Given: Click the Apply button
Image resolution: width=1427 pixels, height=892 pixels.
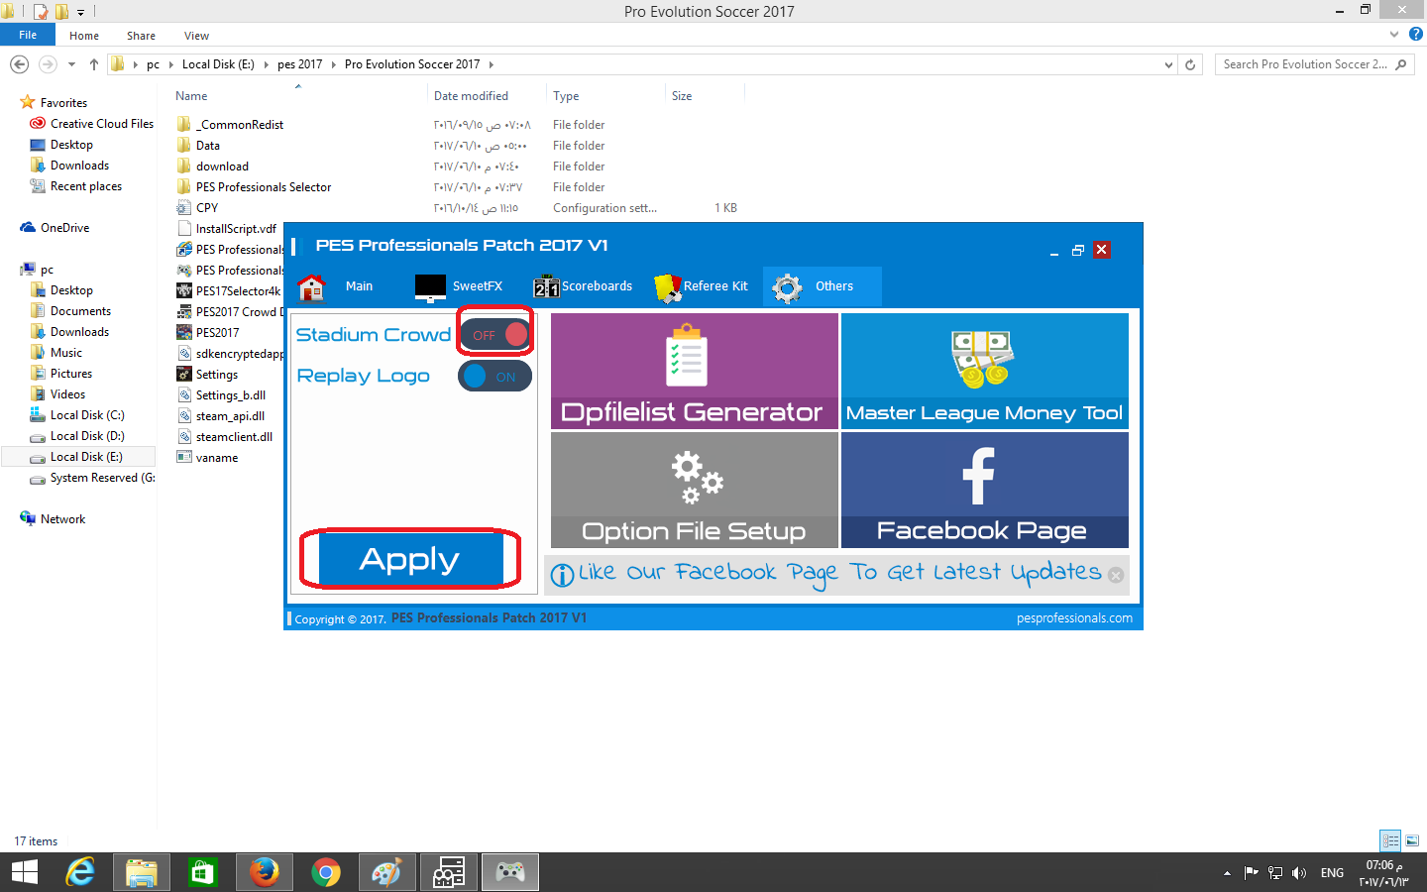Looking at the screenshot, I should click(410, 559).
